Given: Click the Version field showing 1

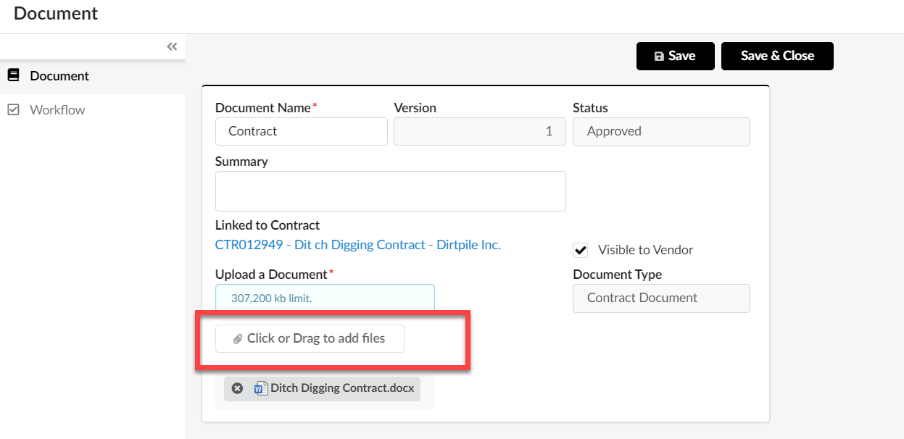Looking at the screenshot, I should point(480,131).
